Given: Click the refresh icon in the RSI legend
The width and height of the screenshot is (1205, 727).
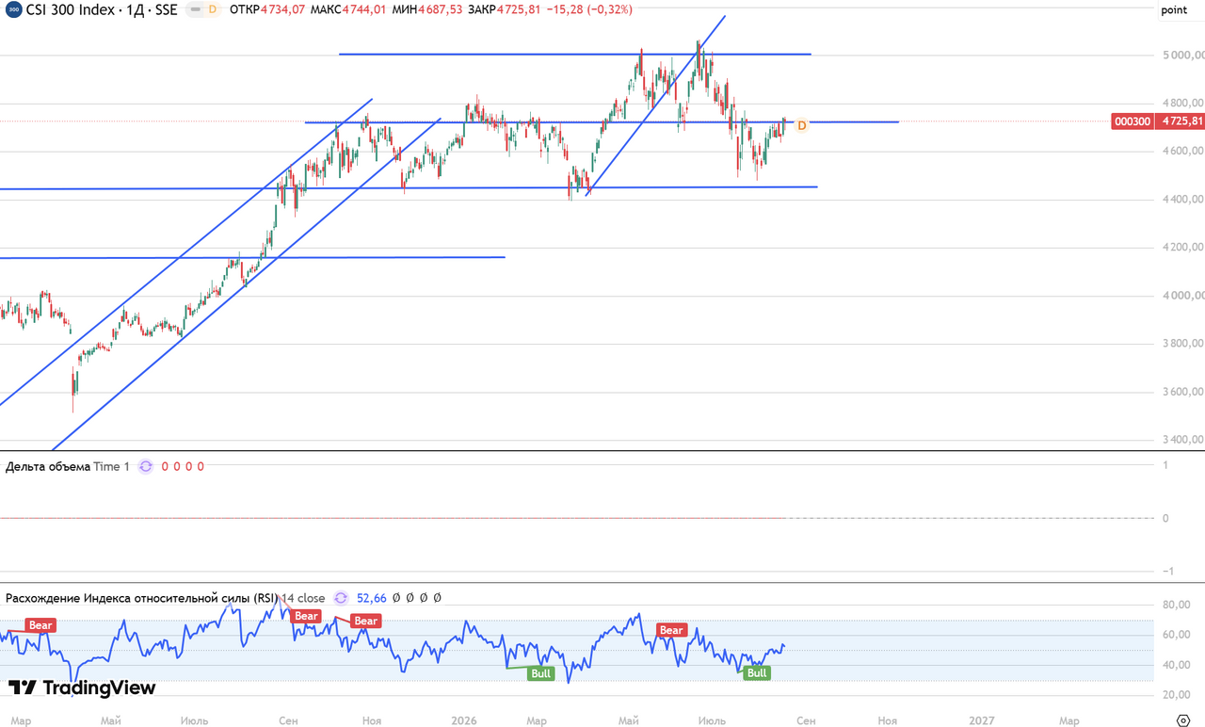Looking at the screenshot, I should 341,598.
